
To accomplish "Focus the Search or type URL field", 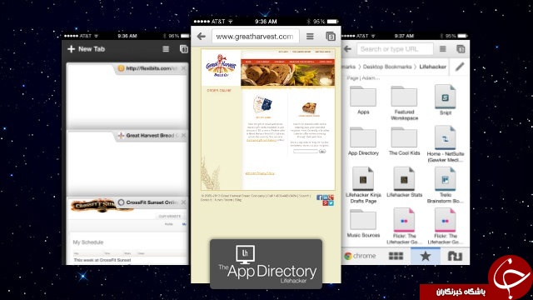I will (395, 49).
